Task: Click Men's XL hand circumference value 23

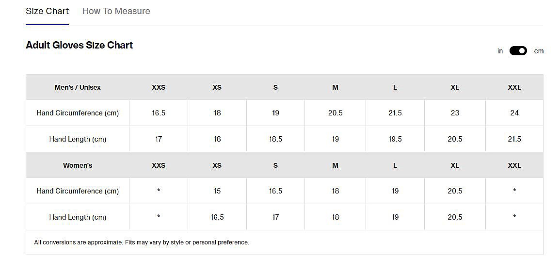Action: tap(455, 113)
